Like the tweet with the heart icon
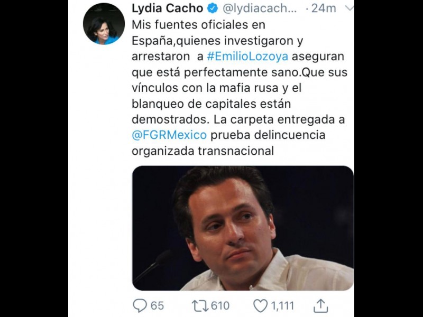The height and width of the screenshot is (317, 423). pyautogui.click(x=260, y=306)
